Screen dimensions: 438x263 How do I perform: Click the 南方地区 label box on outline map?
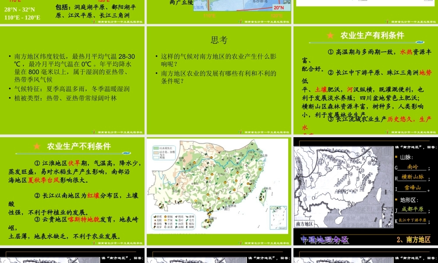pos(304,224)
